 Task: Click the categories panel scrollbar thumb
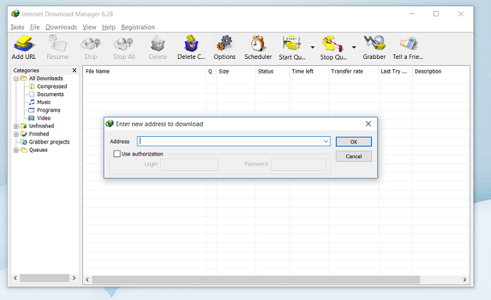coord(44,278)
